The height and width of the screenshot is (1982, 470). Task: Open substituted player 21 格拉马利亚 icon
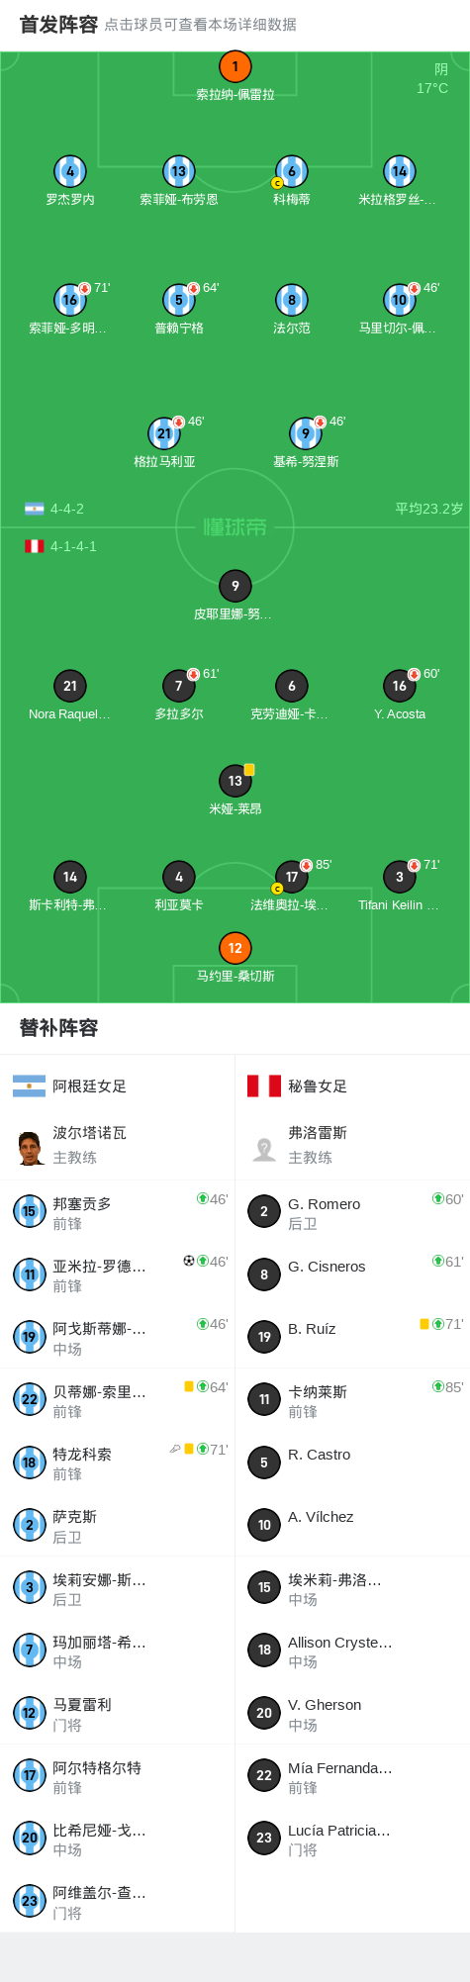pyautogui.click(x=164, y=433)
